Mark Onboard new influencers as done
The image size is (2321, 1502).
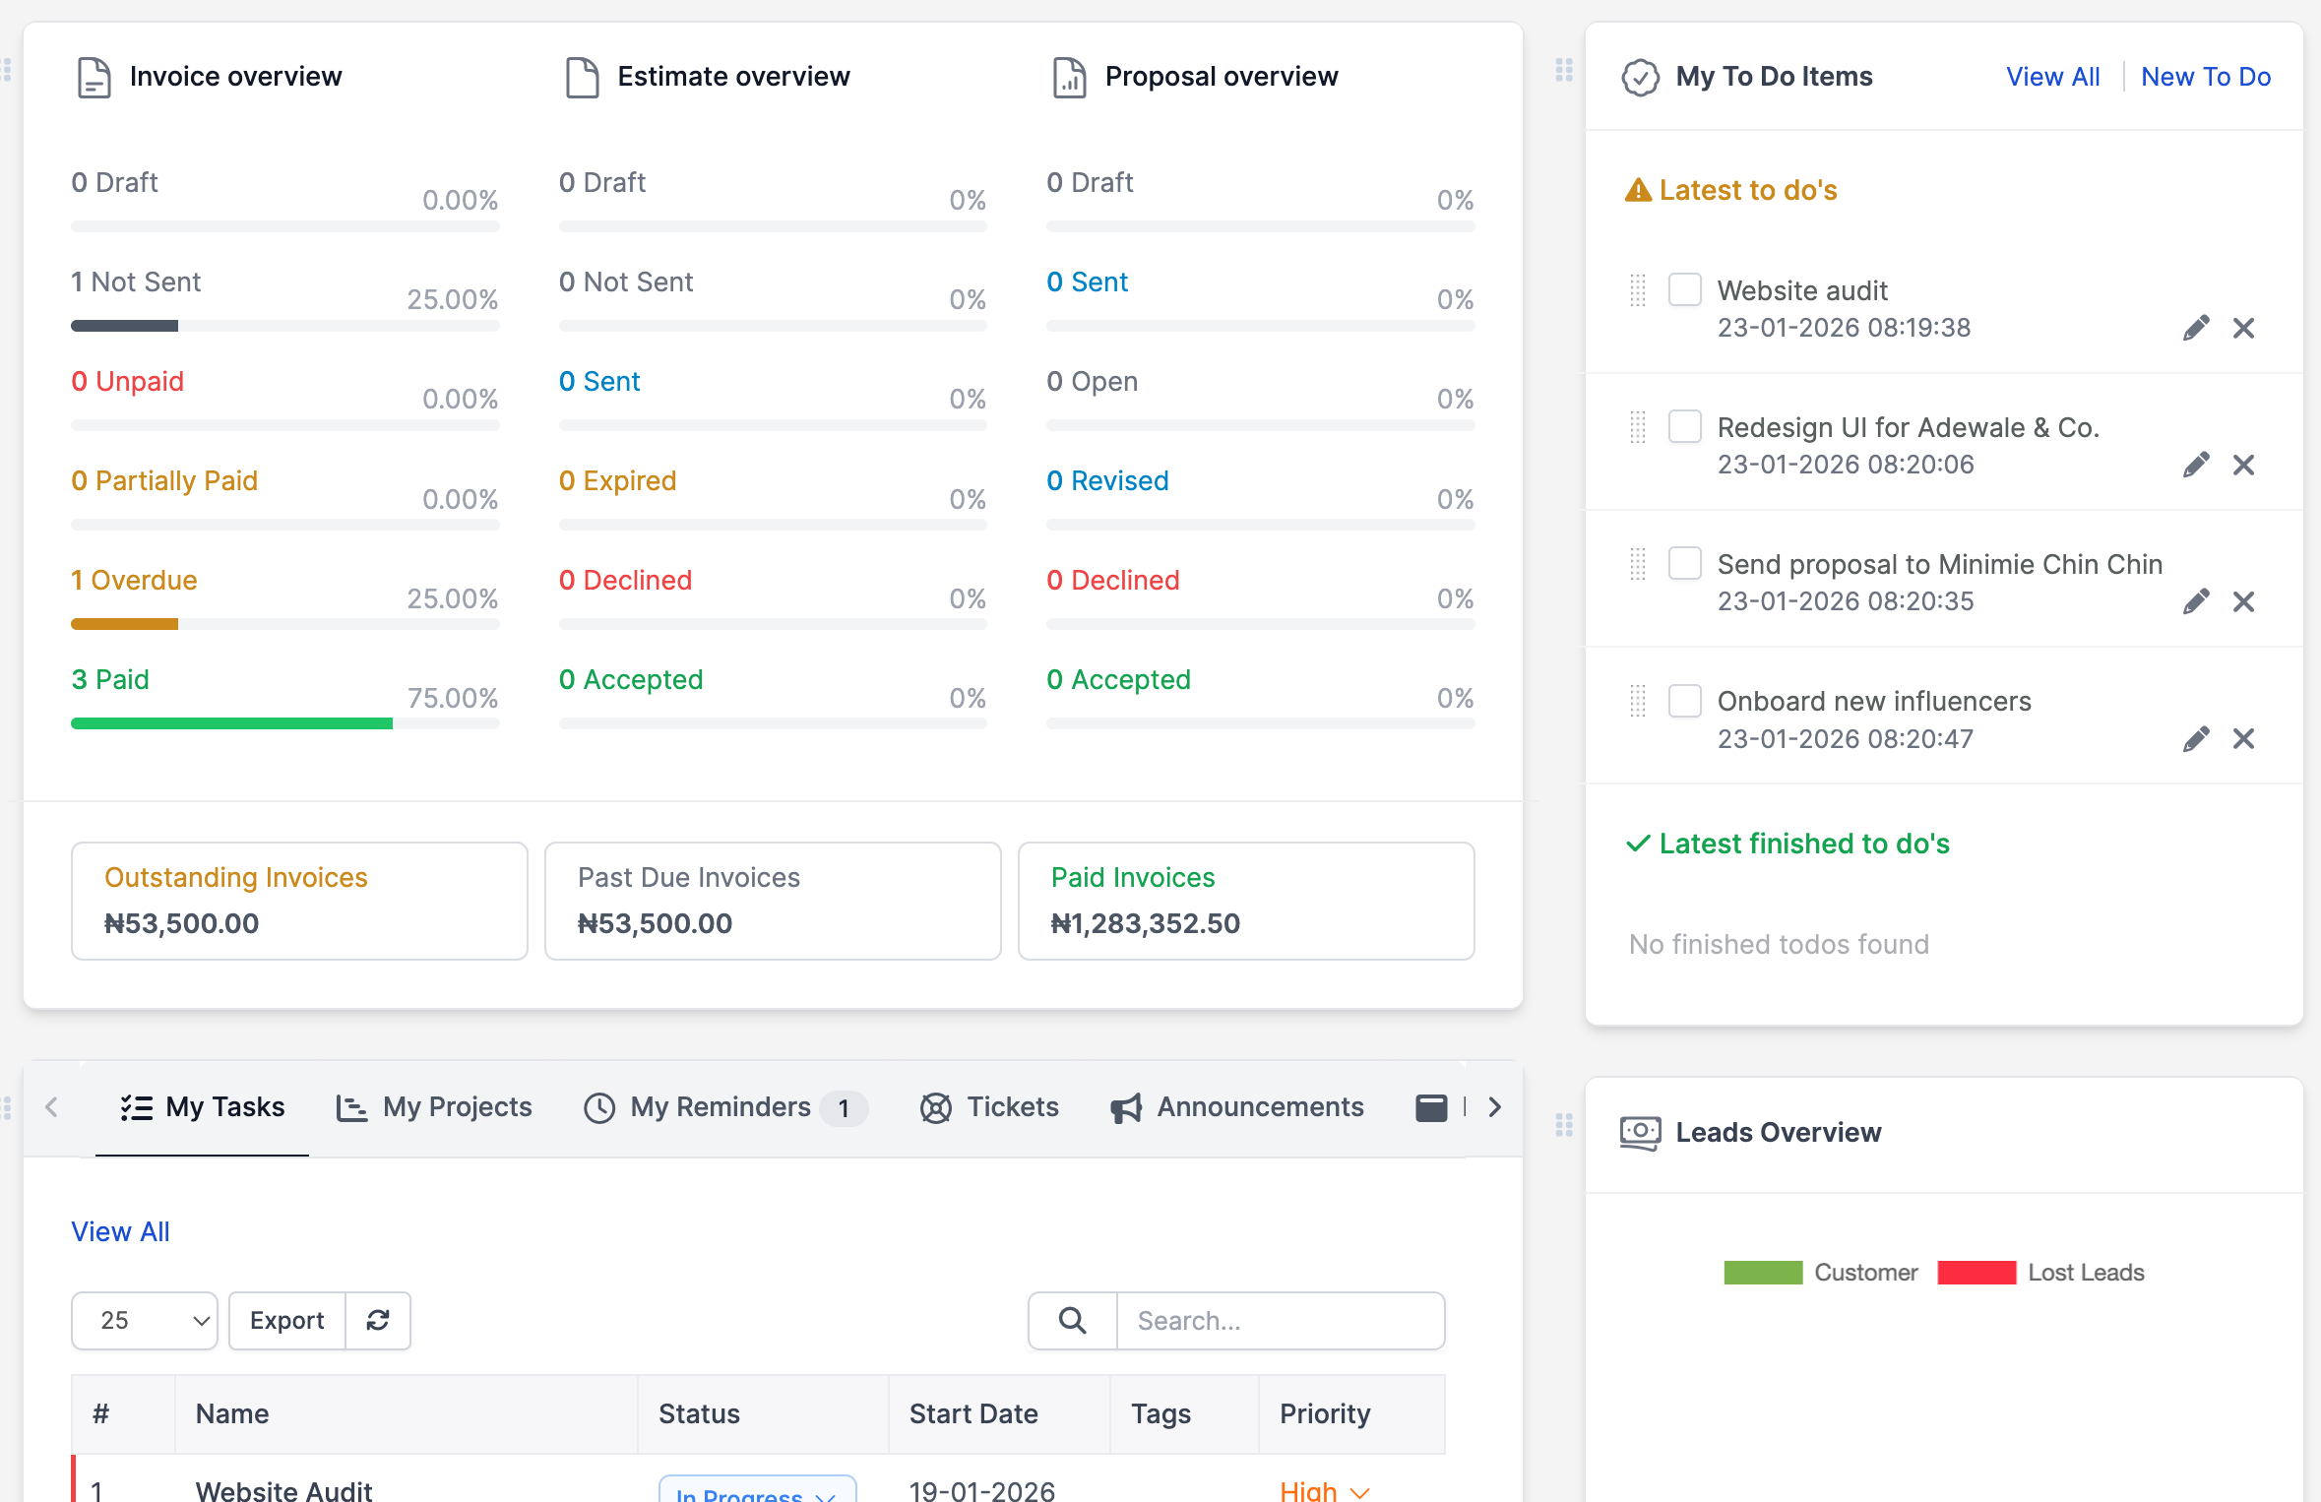pos(1684,700)
